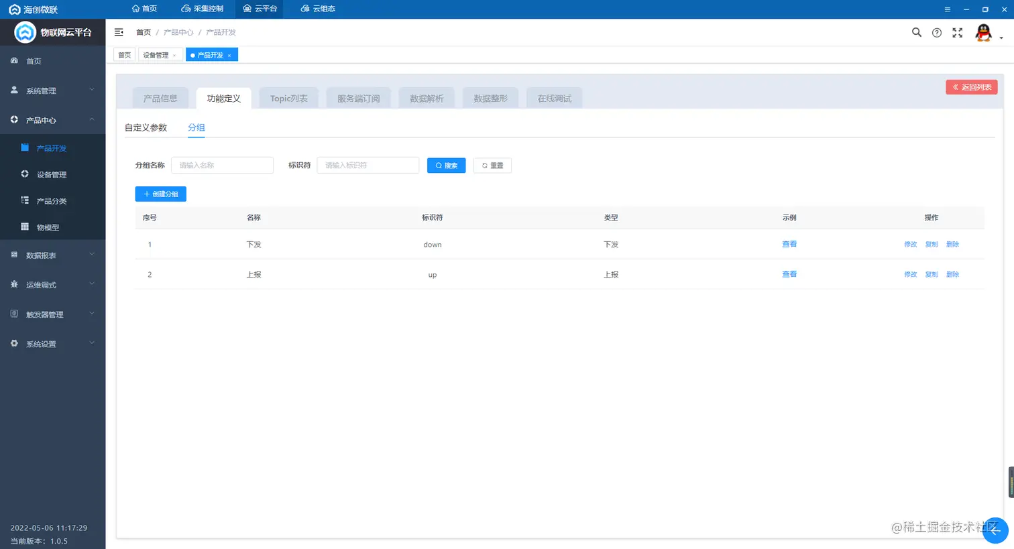
Task: Click the 产品中心 icon in sidebar
Action: [14, 119]
